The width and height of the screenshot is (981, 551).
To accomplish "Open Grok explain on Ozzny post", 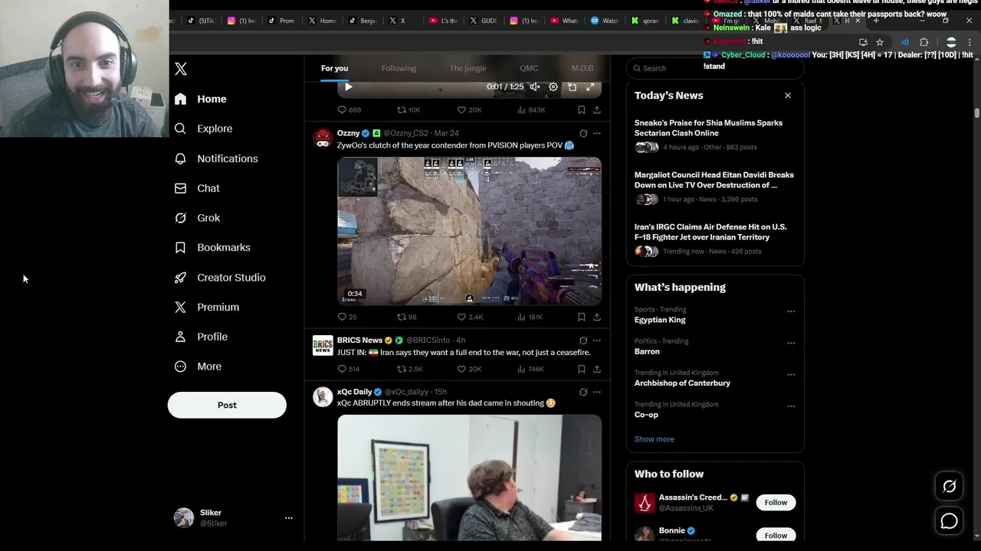I will pos(583,133).
